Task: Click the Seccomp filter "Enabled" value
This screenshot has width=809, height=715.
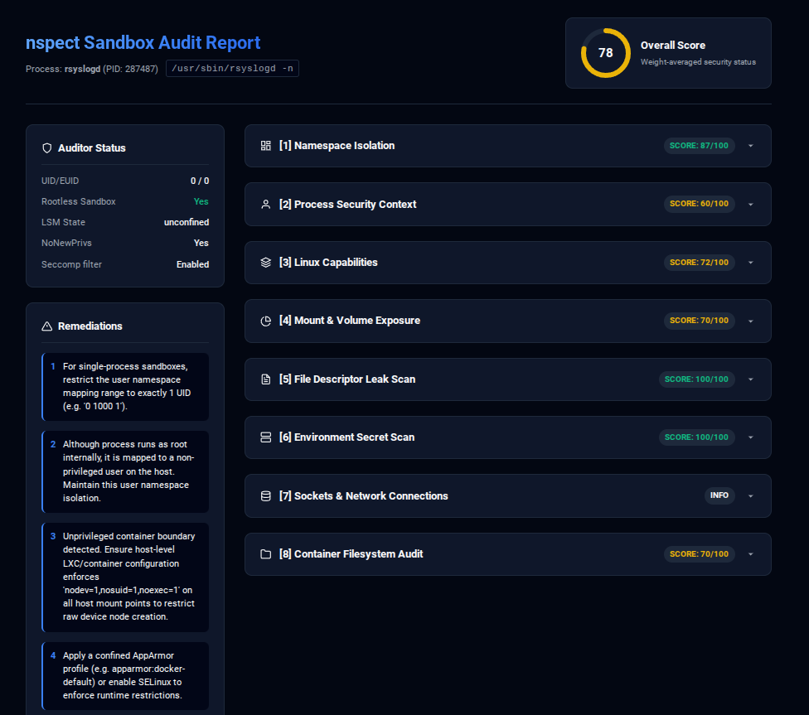Action: pyautogui.click(x=192, y=264)
